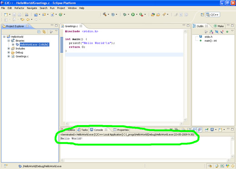236x169 pixels.
Task: Click the editor vertical scrollbar down arrow
Action: pos(185,120)
